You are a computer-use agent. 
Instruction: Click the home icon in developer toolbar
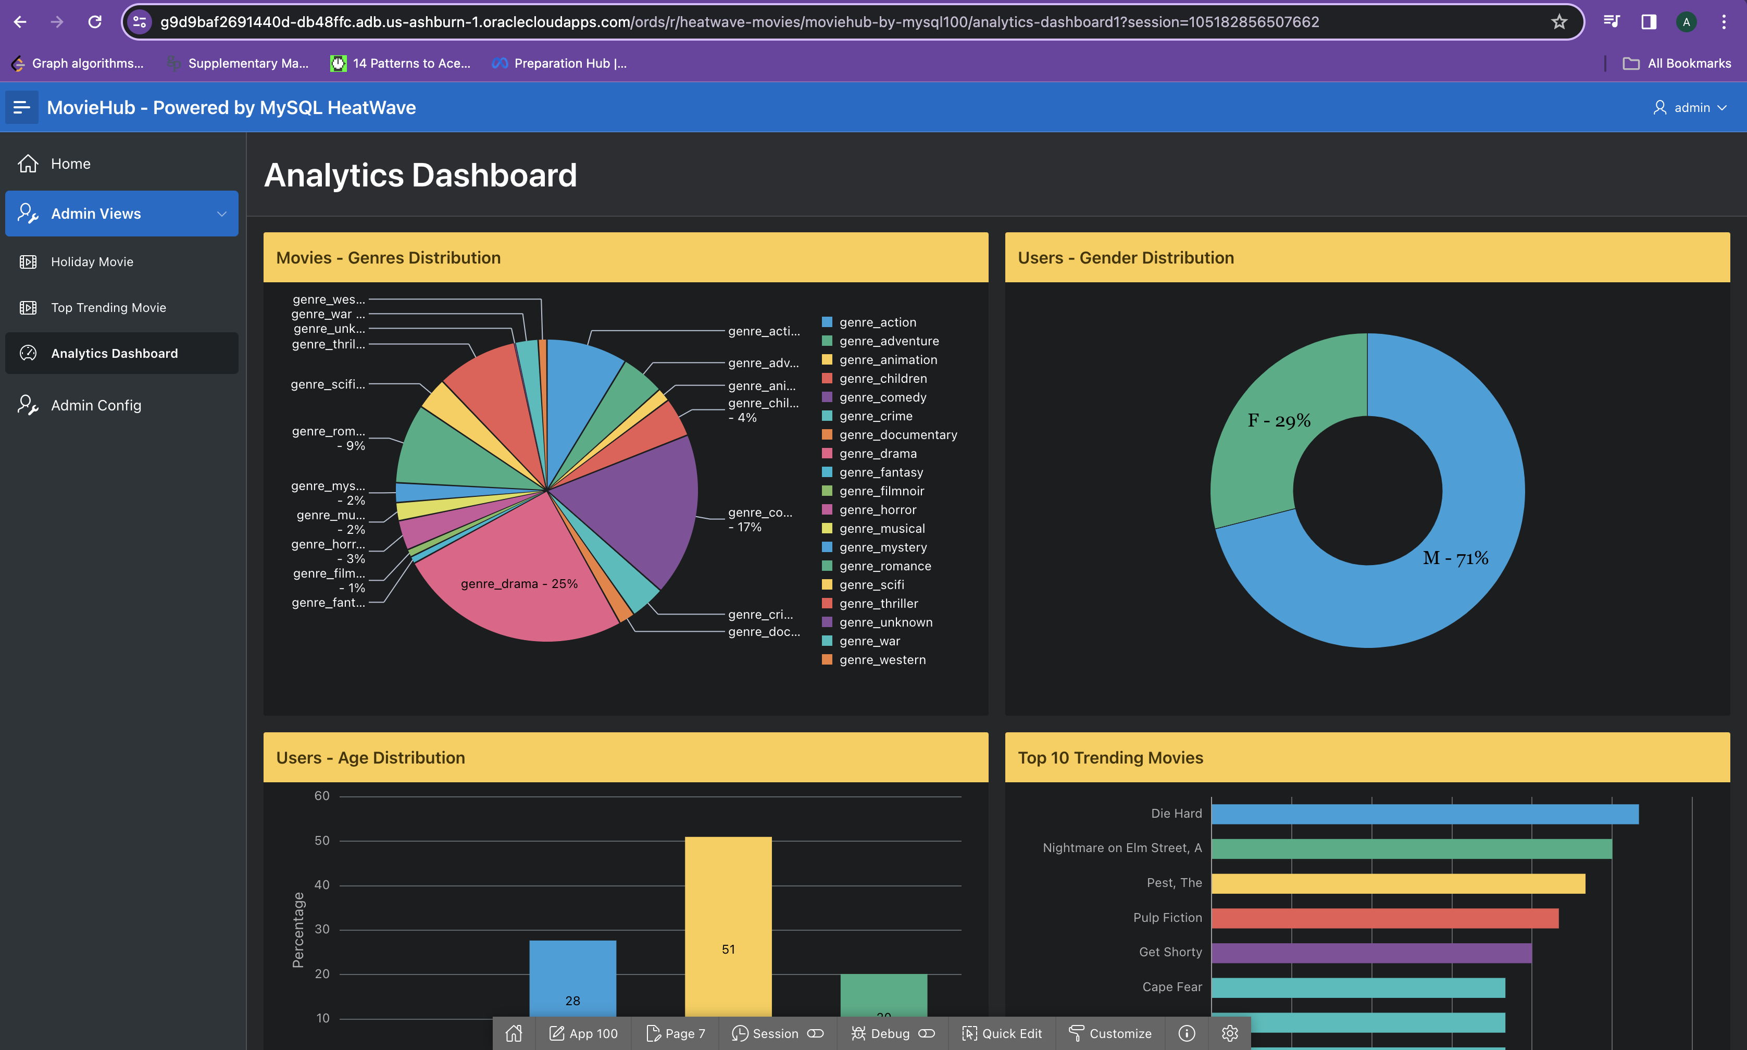(x=514, y=1034)
